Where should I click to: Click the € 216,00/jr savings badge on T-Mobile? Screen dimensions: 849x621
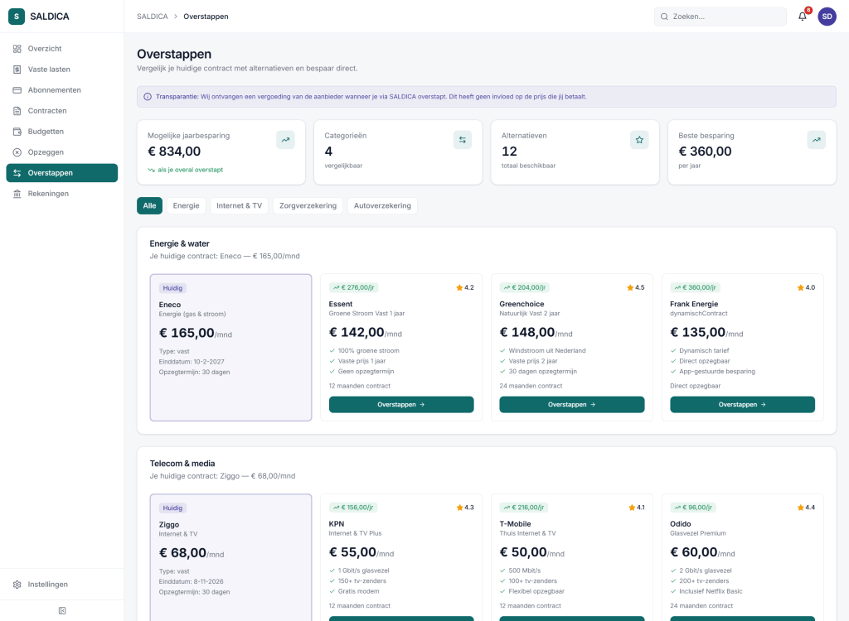[x=524, y=508]
